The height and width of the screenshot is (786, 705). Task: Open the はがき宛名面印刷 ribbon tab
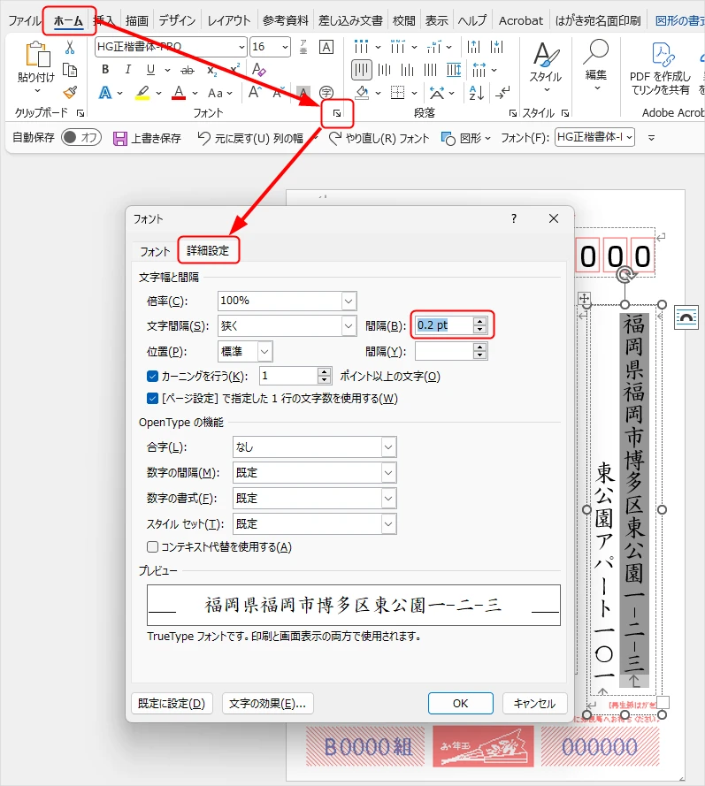click(598, 20)
